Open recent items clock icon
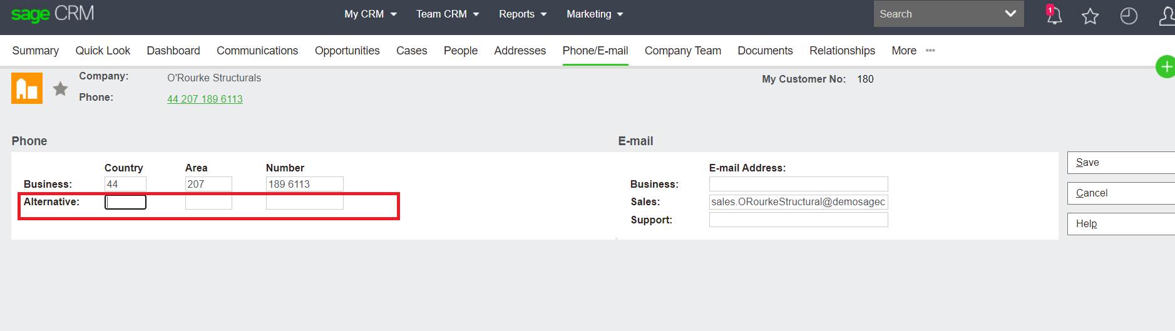1175x331 pixels. click(1129, 16)
